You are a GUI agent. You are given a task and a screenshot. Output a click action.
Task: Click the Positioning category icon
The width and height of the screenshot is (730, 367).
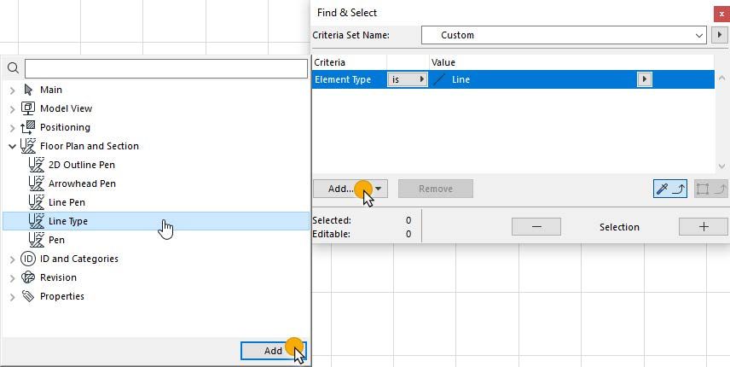pyautogui.click(x=28, y=127)
